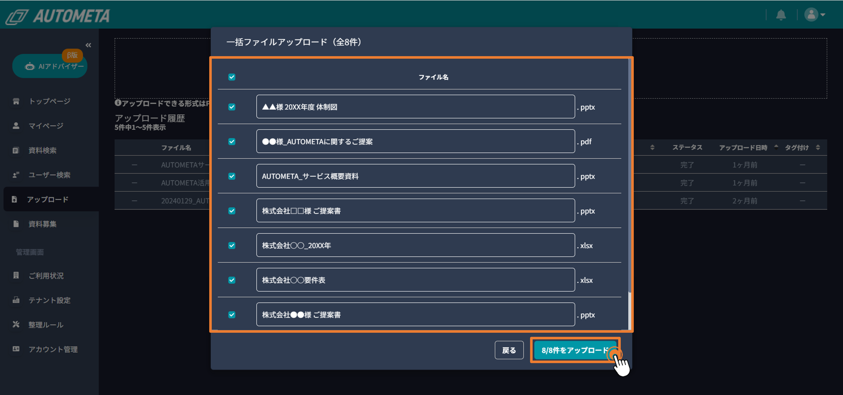Open the user avatar menu

tap(815, 15)
